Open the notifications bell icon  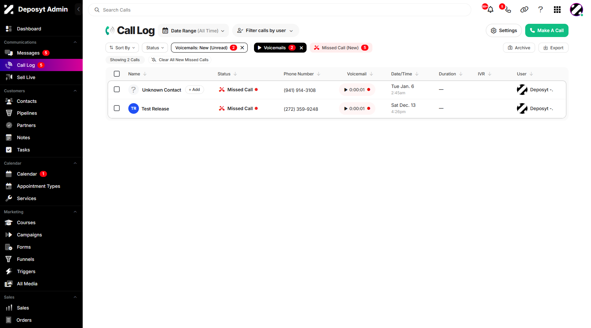click(x=490, y=10)
